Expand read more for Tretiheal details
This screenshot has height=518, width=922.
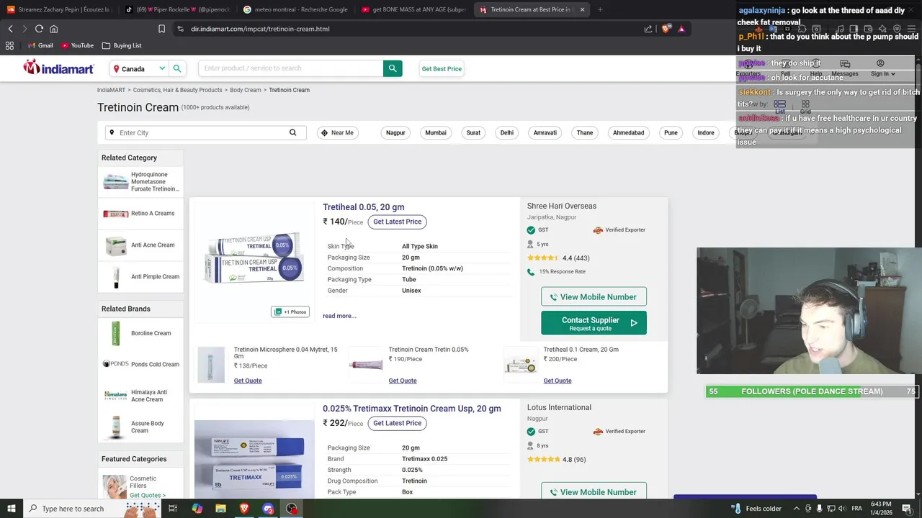339,316
